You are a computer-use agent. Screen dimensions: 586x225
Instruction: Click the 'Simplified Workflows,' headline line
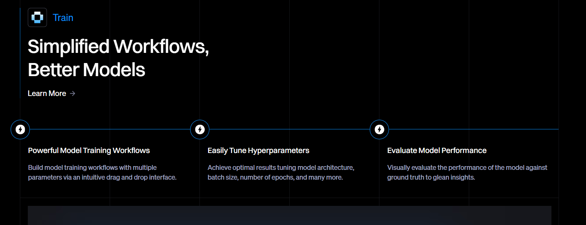(x=118, y=46)
